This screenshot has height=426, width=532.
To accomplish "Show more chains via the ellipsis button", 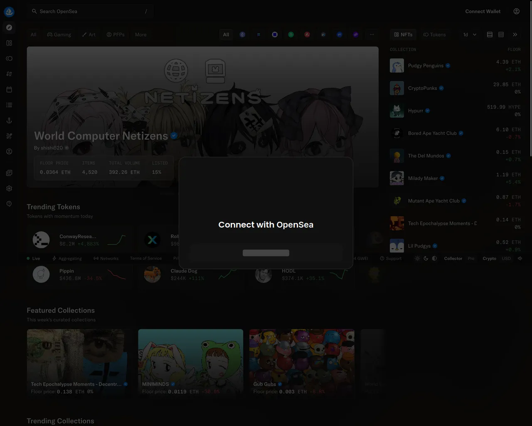I will tap(372, 35).
